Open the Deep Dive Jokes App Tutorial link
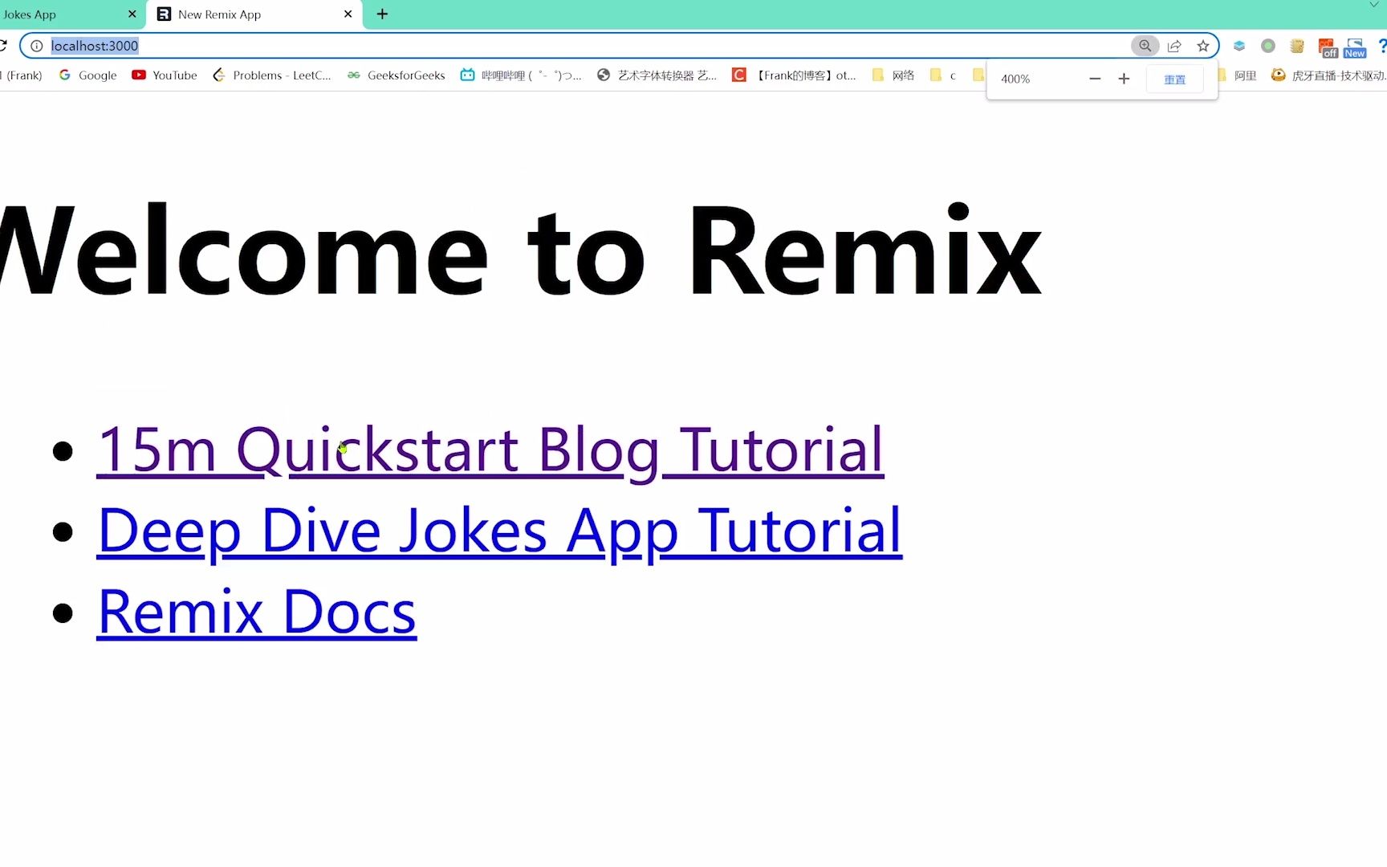The width and height of the screenshot is (1387, 867). pyautogui.click(x=499, y=531)
